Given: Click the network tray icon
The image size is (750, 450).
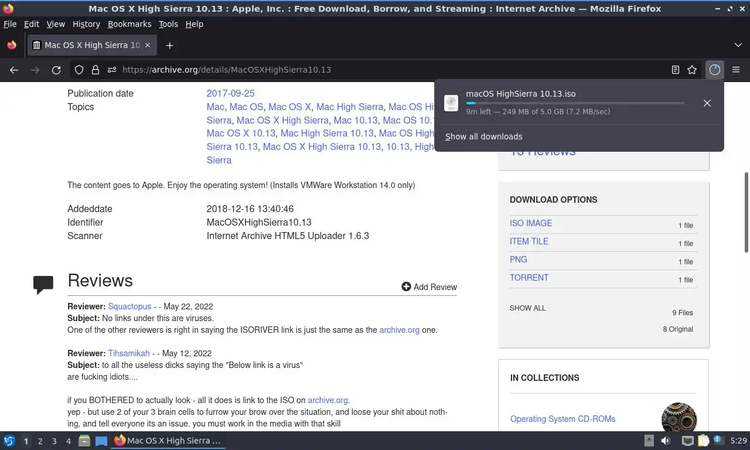Looking at the screenshot, I should 687,441.
